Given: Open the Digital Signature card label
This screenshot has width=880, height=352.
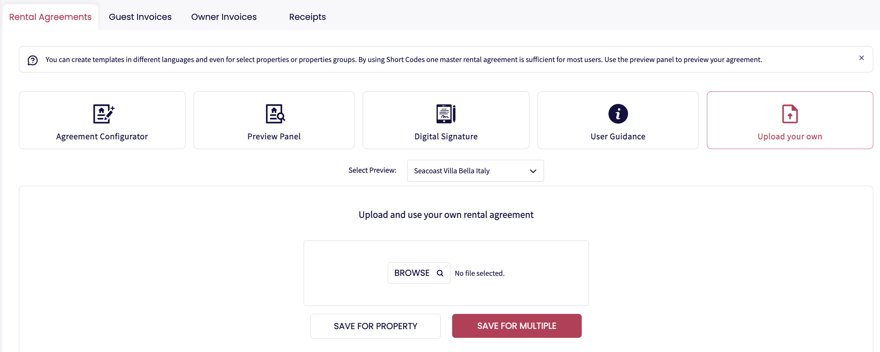Looking at the screenshot, I should [446, 137].
